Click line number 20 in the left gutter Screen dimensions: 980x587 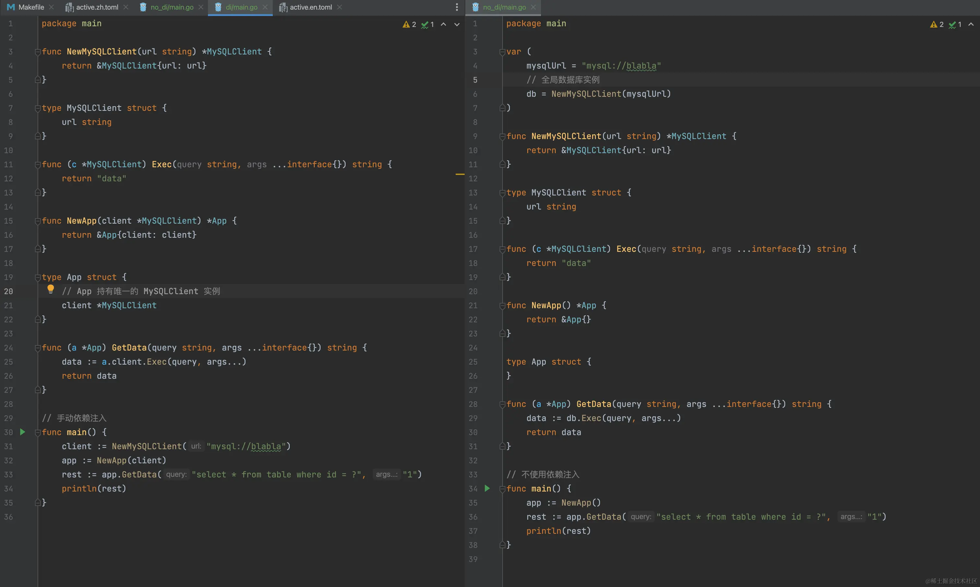coord(8,291)
